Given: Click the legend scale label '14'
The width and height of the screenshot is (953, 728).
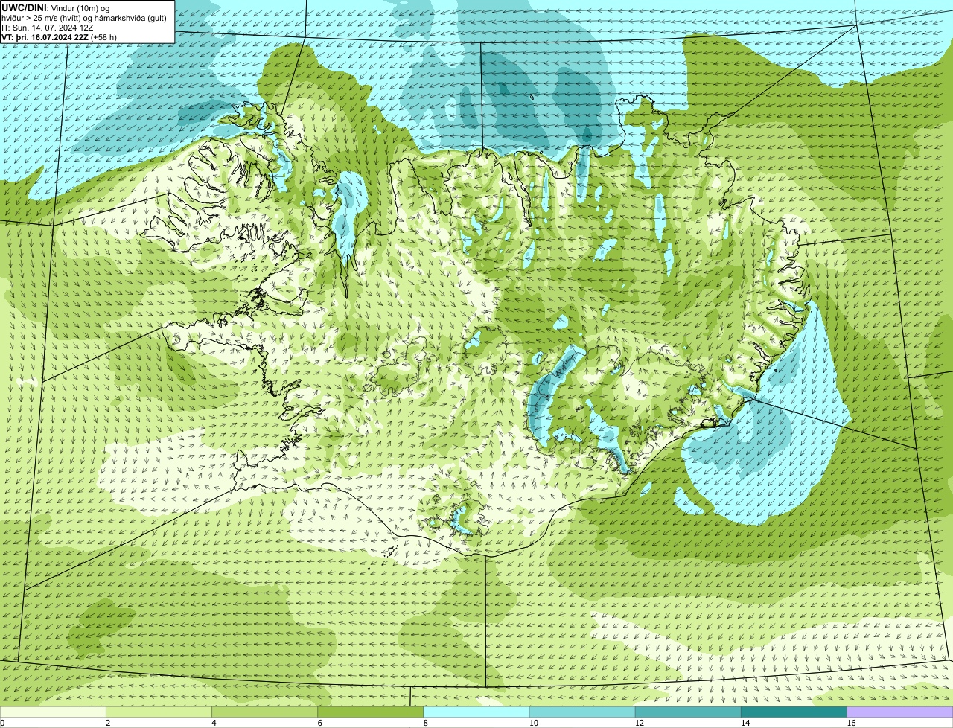Looking at the screenshot, I should (x=745, y=723).
